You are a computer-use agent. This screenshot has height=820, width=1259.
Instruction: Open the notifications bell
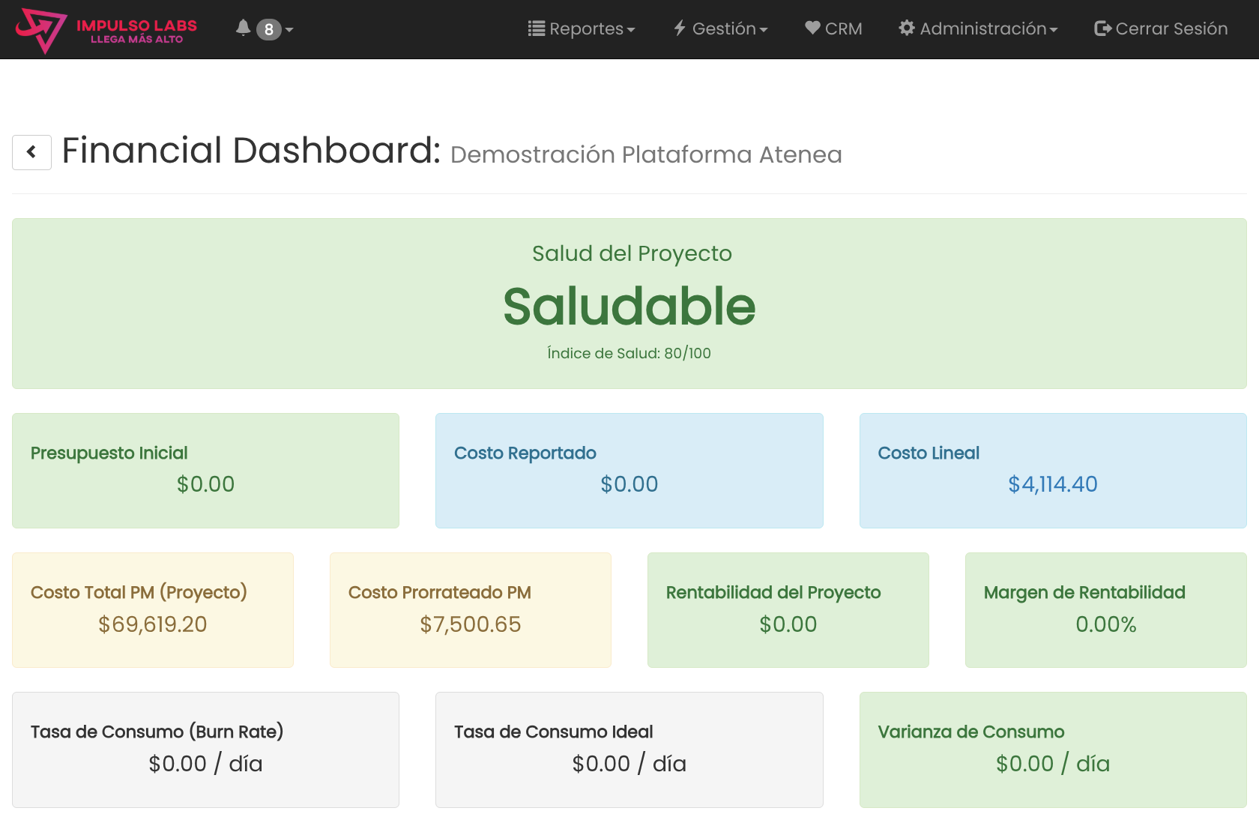point(243,28)
